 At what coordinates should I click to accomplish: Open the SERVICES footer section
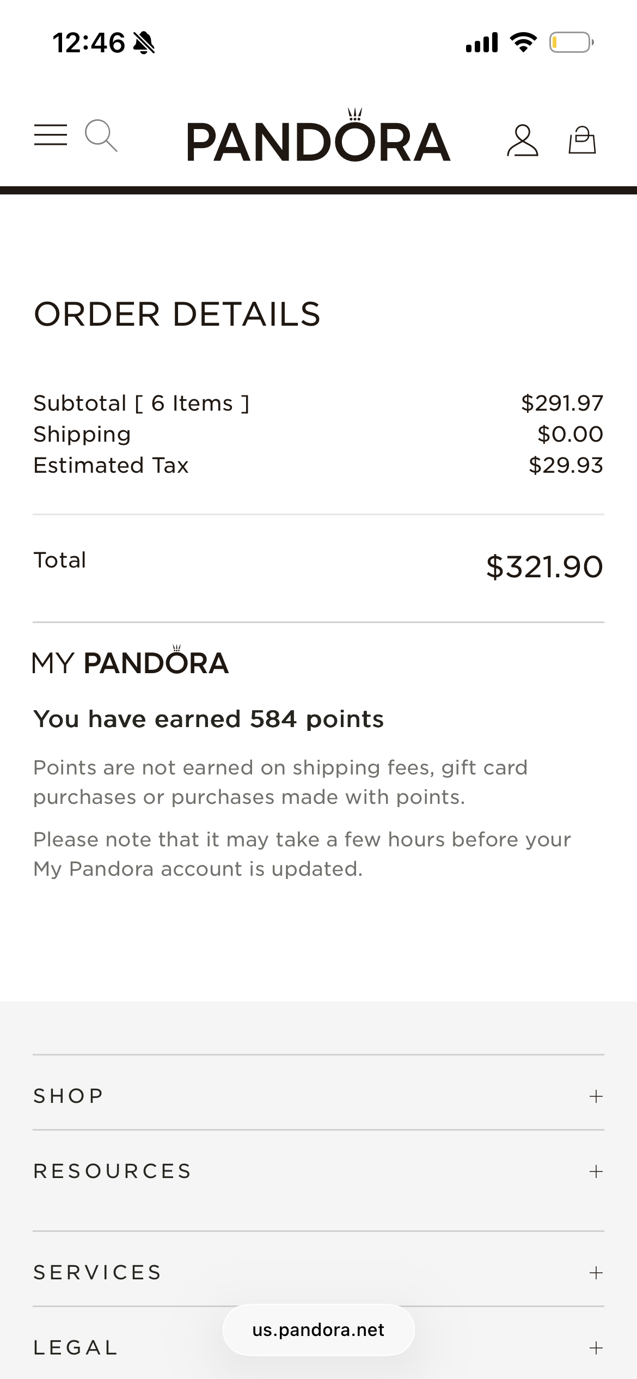(x=98, y=1273)
